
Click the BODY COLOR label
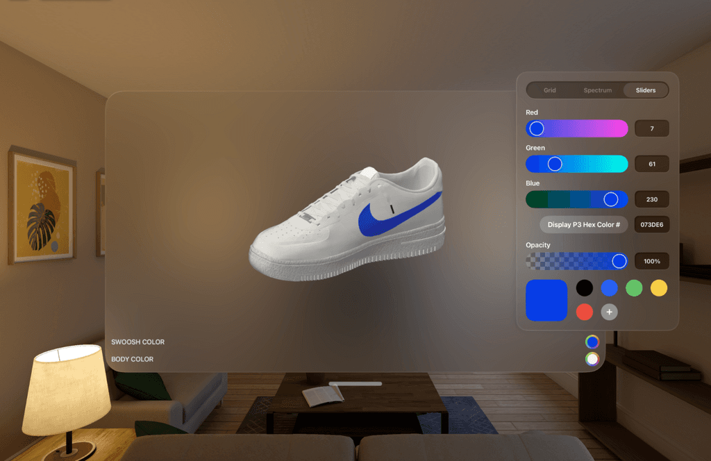pyautogui.click(x=133, y=359)
